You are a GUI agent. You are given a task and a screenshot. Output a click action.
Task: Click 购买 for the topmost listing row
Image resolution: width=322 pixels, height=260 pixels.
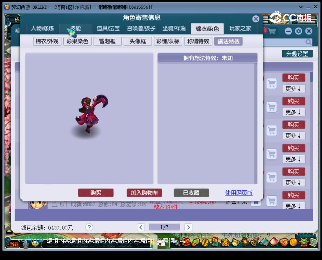(x=294, y=78)
